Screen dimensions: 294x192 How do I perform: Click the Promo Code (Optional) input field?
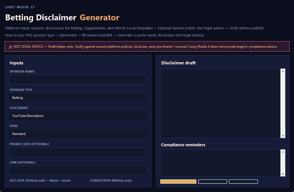click(x=78, y=152)
